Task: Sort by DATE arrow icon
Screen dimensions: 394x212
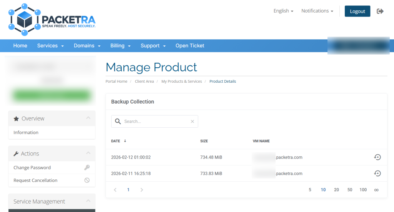Action: (x=125, y=141)
